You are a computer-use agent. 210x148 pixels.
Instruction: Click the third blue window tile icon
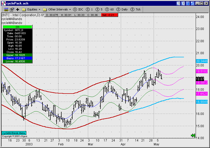coord(188,3)
